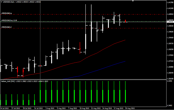Select the #99291568 buy 0.18 order label
This screenshot has height=110, width=174.
pos(9,20)
